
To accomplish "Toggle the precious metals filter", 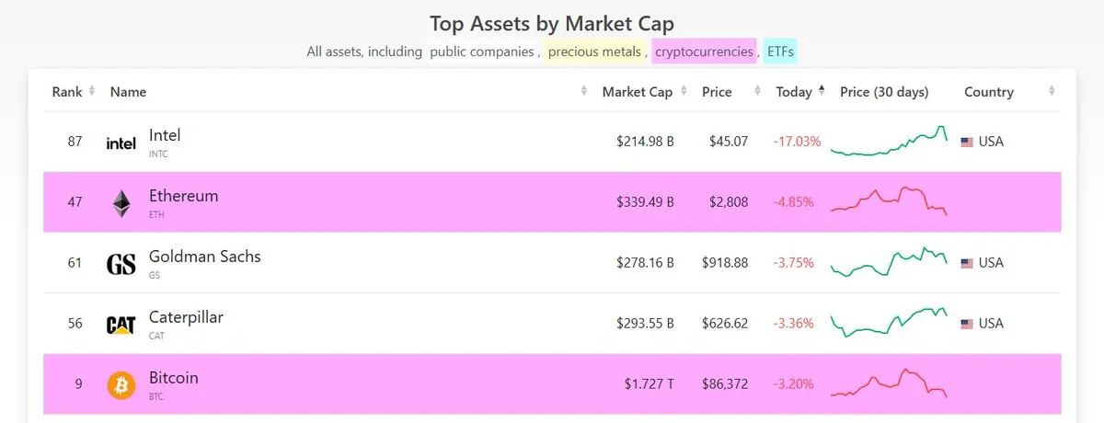I will coord(594,51).
